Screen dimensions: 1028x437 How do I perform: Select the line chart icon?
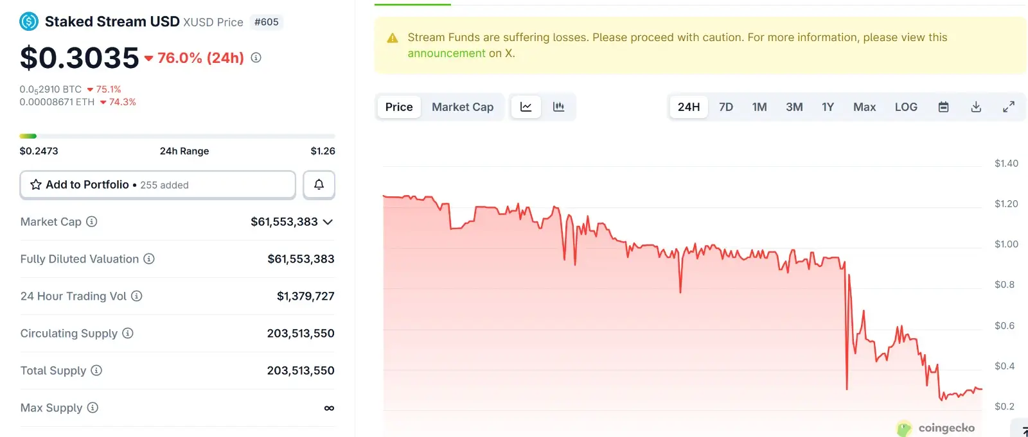pos(526,107)
